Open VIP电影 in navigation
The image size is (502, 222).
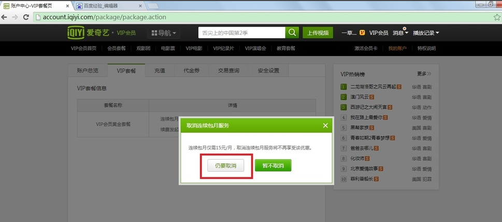(194, 48)
